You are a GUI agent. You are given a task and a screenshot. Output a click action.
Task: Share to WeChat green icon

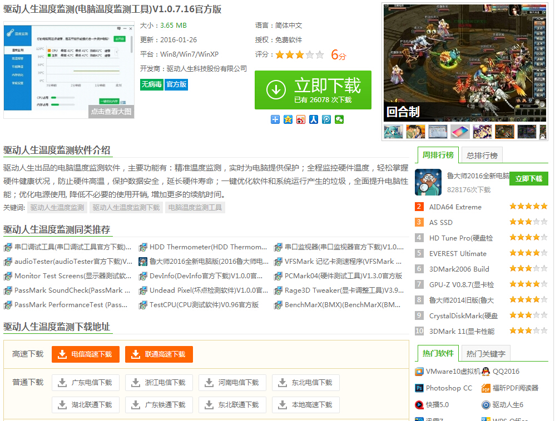[x=339, y=119]
